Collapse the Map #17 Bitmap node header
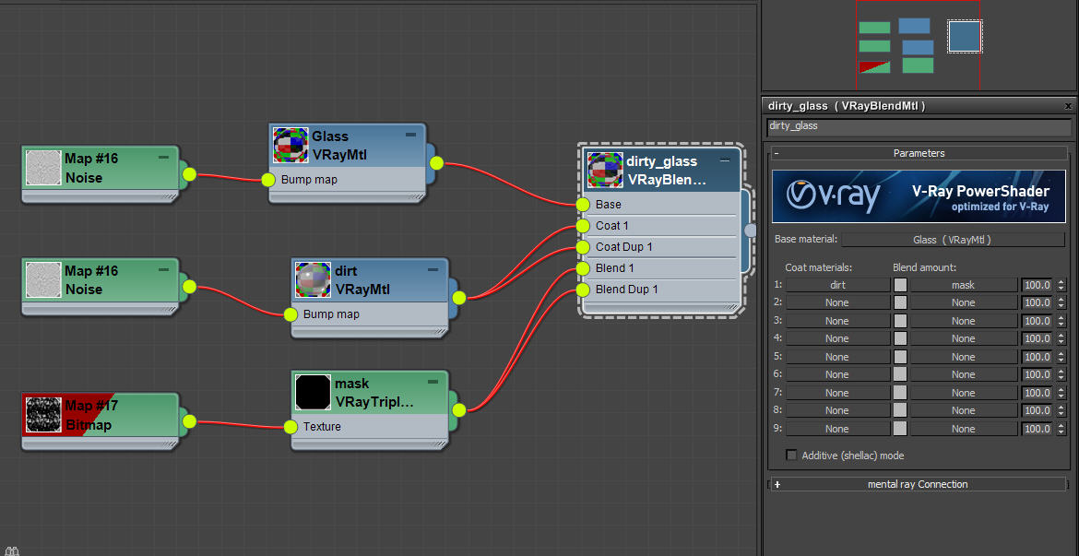This screenshot has height=556, width=1079. point(164,404)
